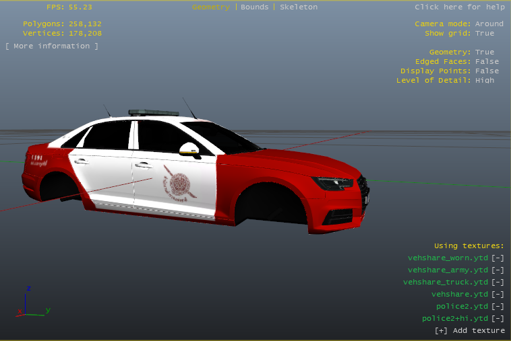This screenshot has width=511, height=341.
Task: Click the FPS counter readout
Action: (x=69, y=7)
